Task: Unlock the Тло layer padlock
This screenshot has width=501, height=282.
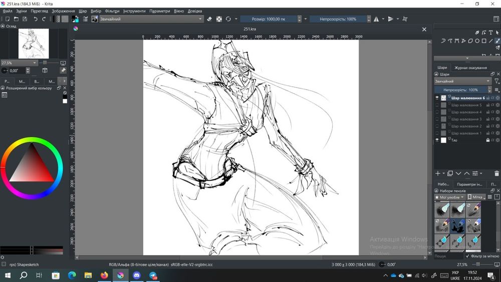Action: point(488,140)
